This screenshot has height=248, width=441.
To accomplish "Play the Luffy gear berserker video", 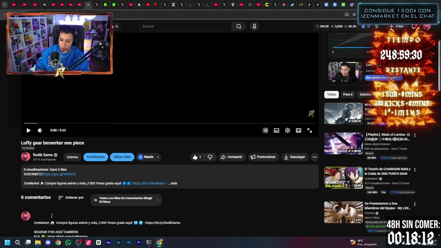I will (29, 130).
